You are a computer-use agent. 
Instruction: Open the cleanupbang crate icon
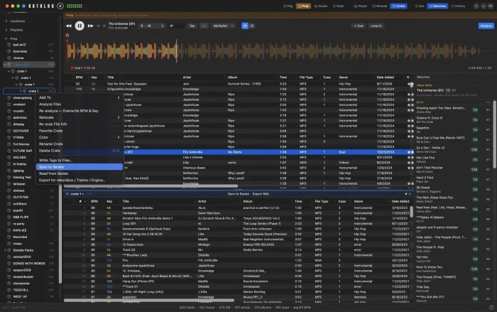[9, 98]
